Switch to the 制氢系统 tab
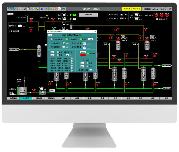 point(14,98)
